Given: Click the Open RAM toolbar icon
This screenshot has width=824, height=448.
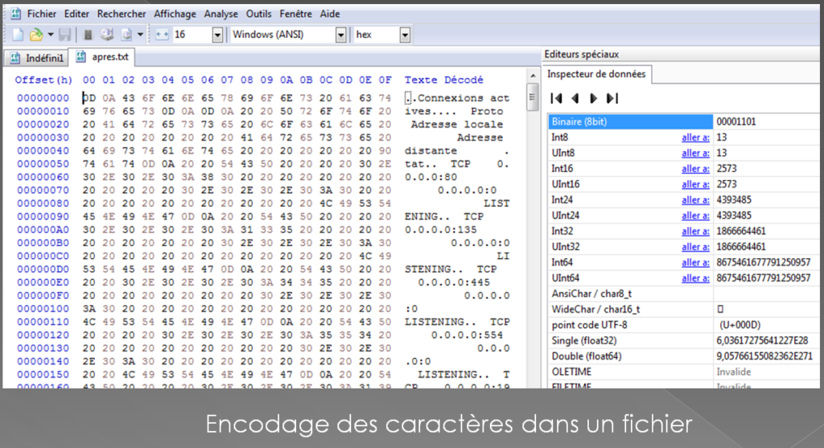Looking at the screenshot, I should click(x=89, y=35).
